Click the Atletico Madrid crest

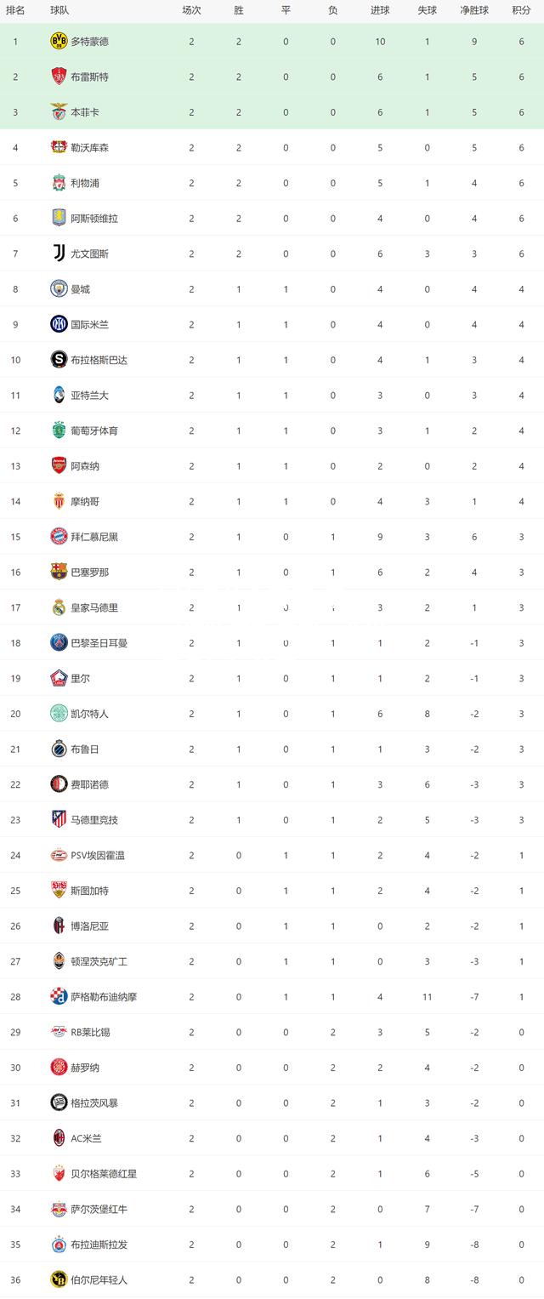[59, 820]
